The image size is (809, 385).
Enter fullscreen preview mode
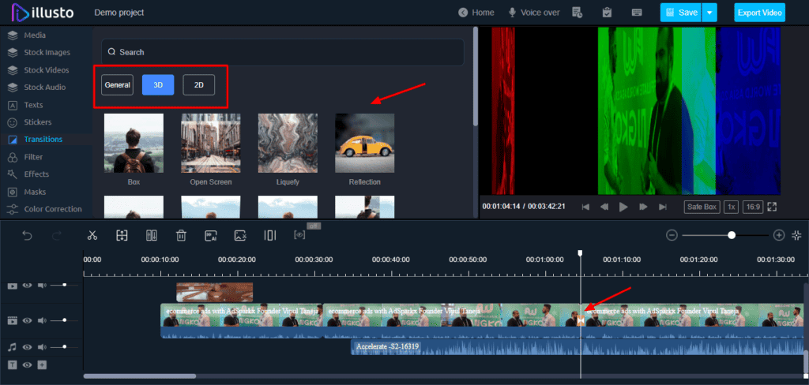772,207
